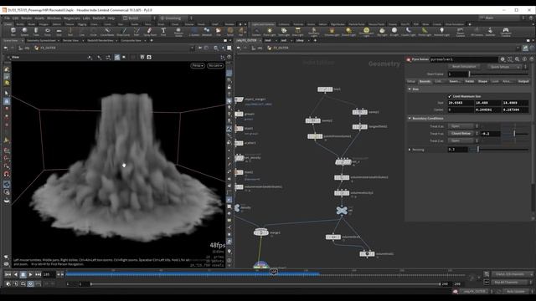Image resolution: width=536 pixels, height=301 pixels.
Task: Click the info icon in parameter pane
Action: (x=524, y=59)
